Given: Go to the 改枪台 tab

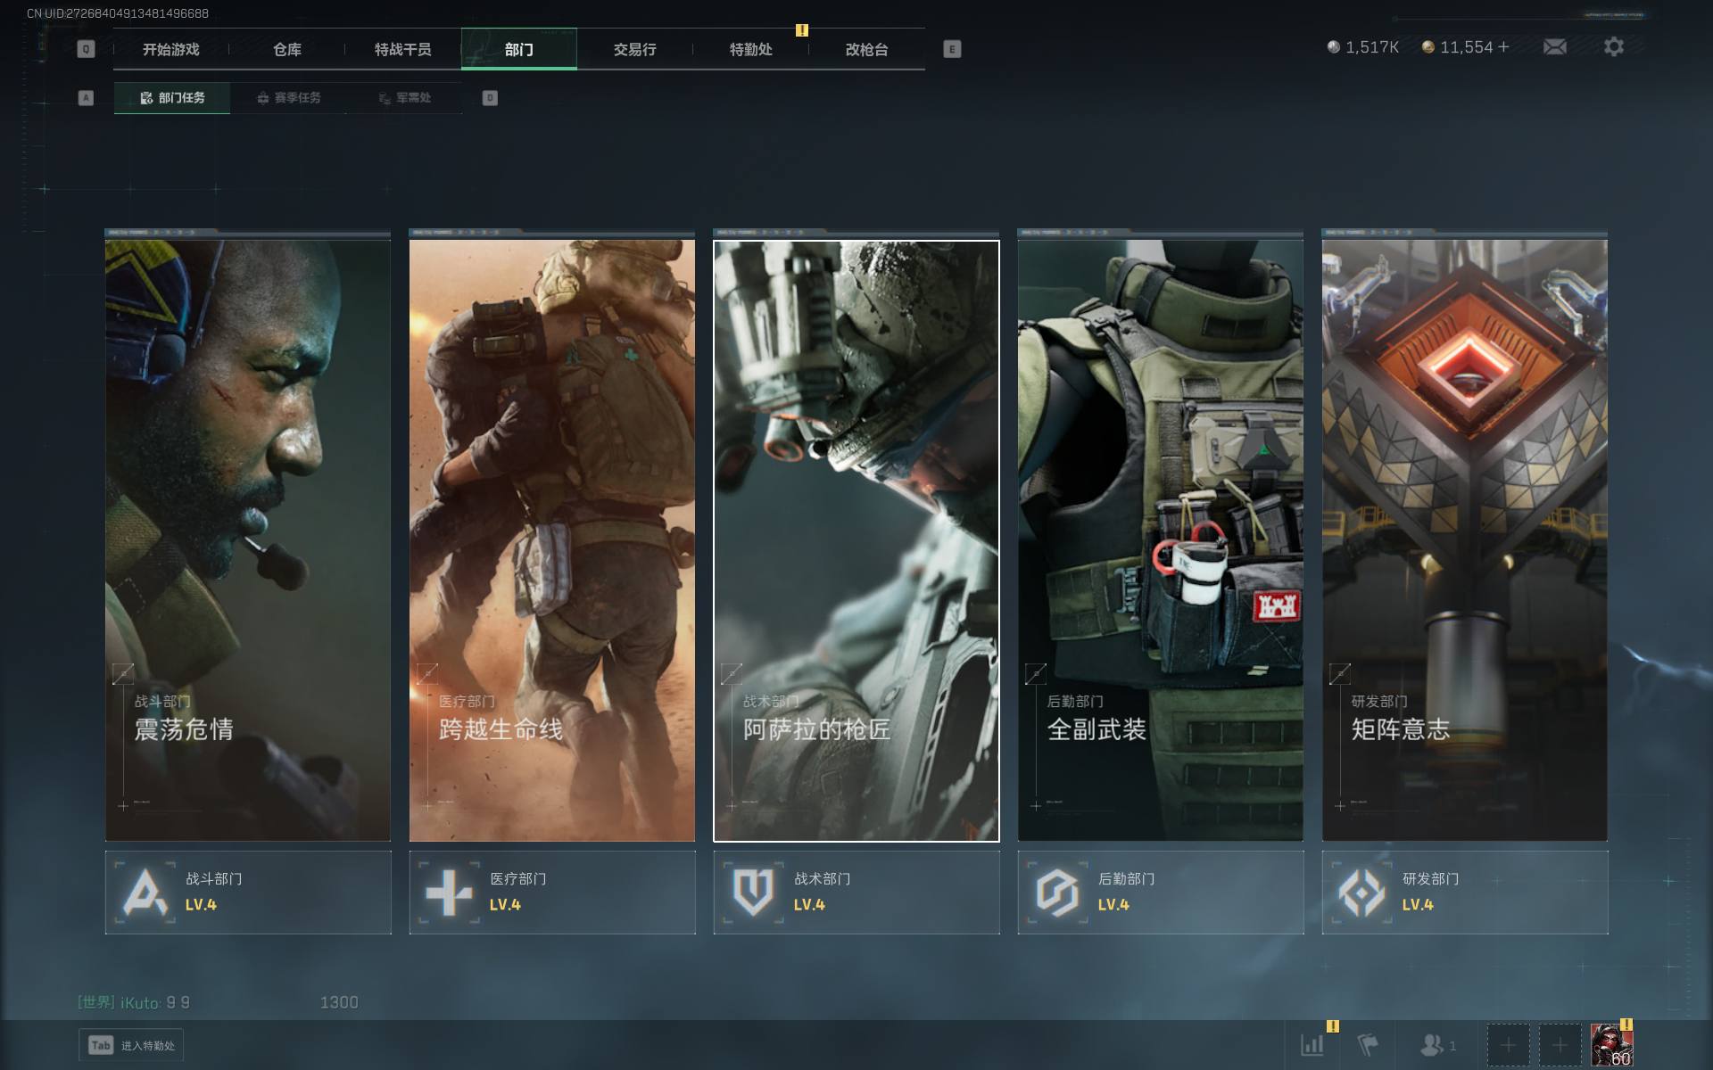Looking at the screenshot, I should point(866,50).
